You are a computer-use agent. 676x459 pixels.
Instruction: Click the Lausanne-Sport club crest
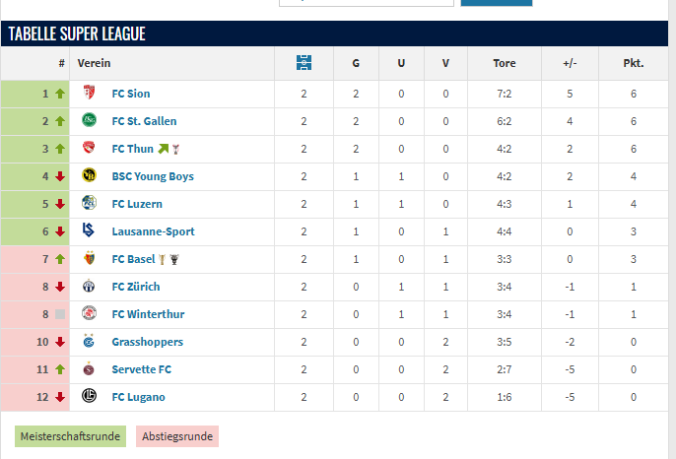[x=89, y=231]
